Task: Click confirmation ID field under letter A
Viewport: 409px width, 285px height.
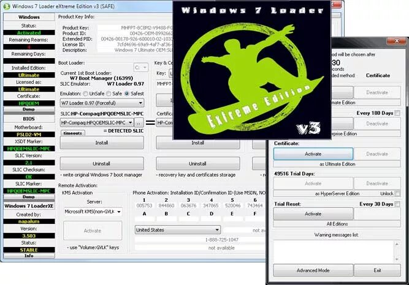Action: point(144,219)
